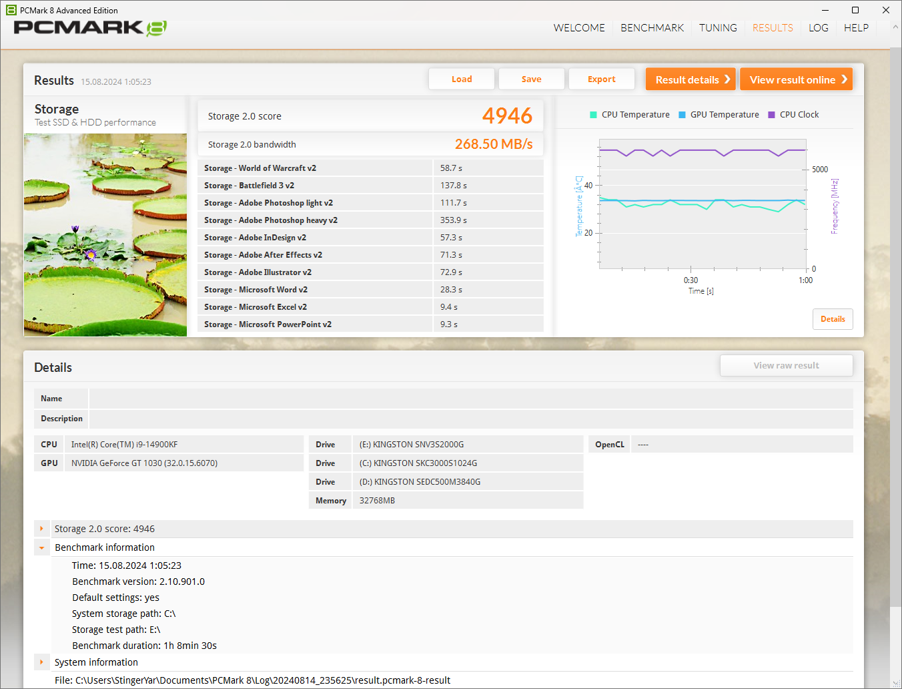Toggle GPU Temperature legend swatch
The image size is (902, 689).
[x=682, y=115]
